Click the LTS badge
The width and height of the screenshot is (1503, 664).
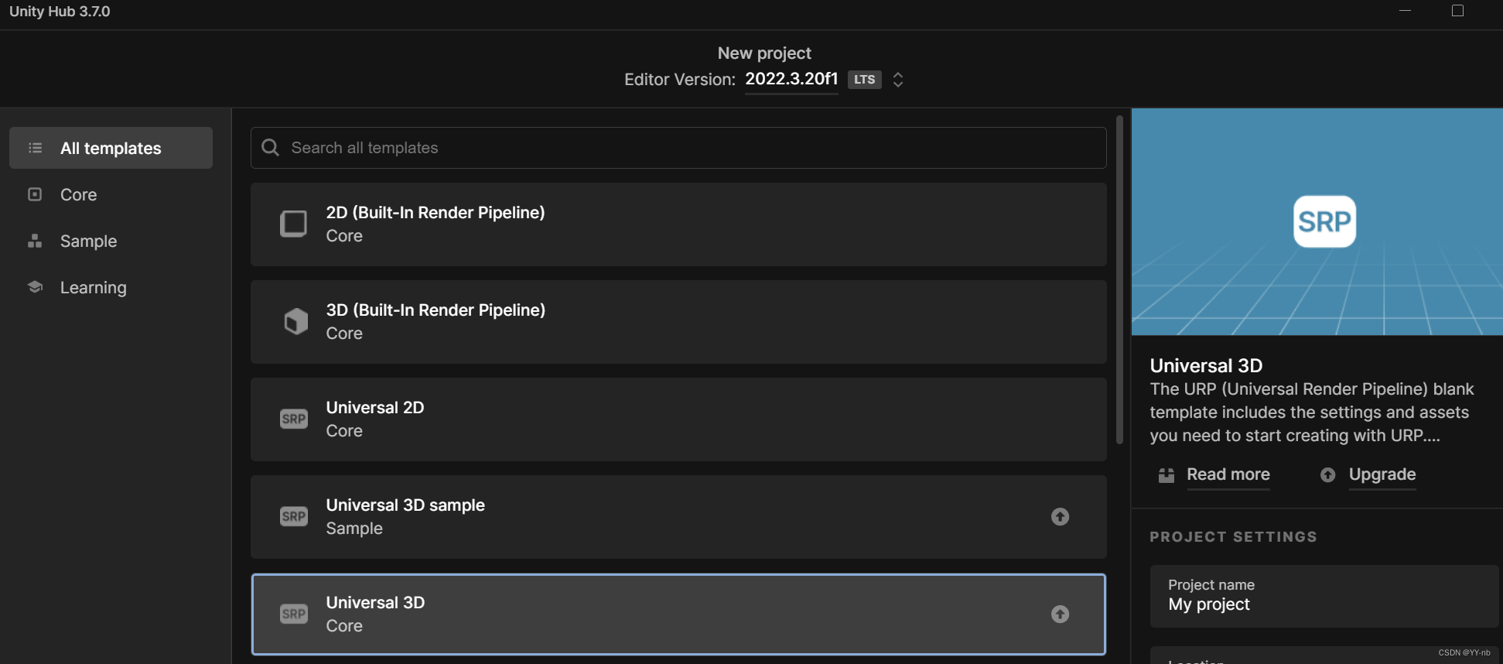coord(864,80)
